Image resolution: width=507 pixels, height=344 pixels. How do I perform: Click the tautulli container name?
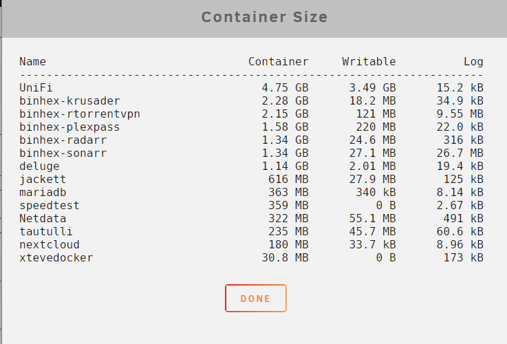tap(46, 231)
